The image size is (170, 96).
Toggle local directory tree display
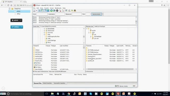[42, 11]
